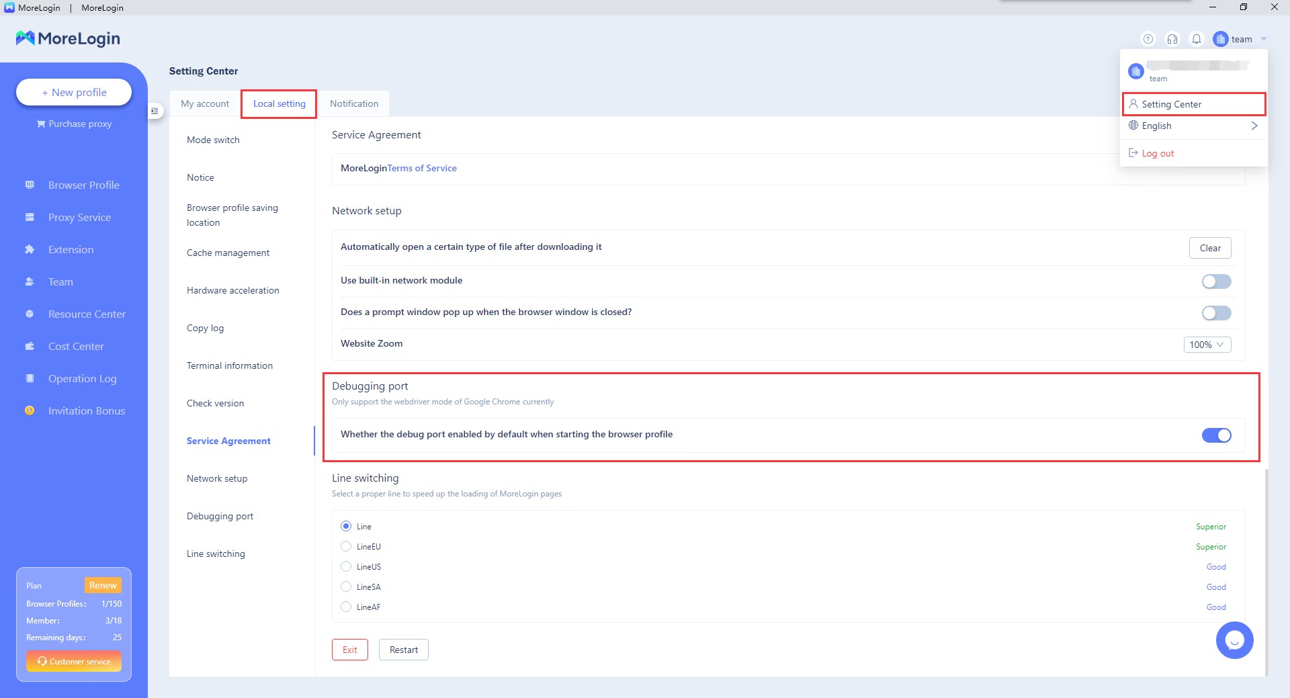Click the Resource Center sidebar icon
1290x698 pixels.
30,314
